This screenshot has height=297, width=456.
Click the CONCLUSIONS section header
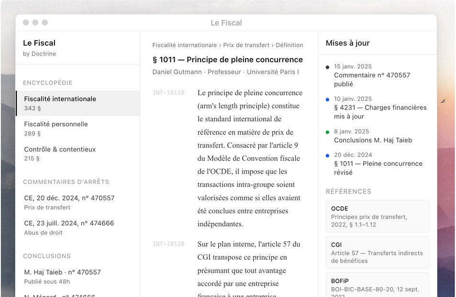click(47, 256)
